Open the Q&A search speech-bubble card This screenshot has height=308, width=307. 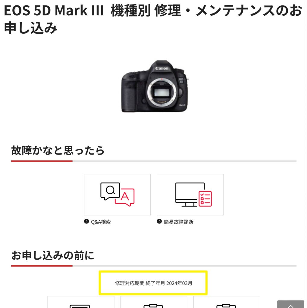[x=117, y=195]
